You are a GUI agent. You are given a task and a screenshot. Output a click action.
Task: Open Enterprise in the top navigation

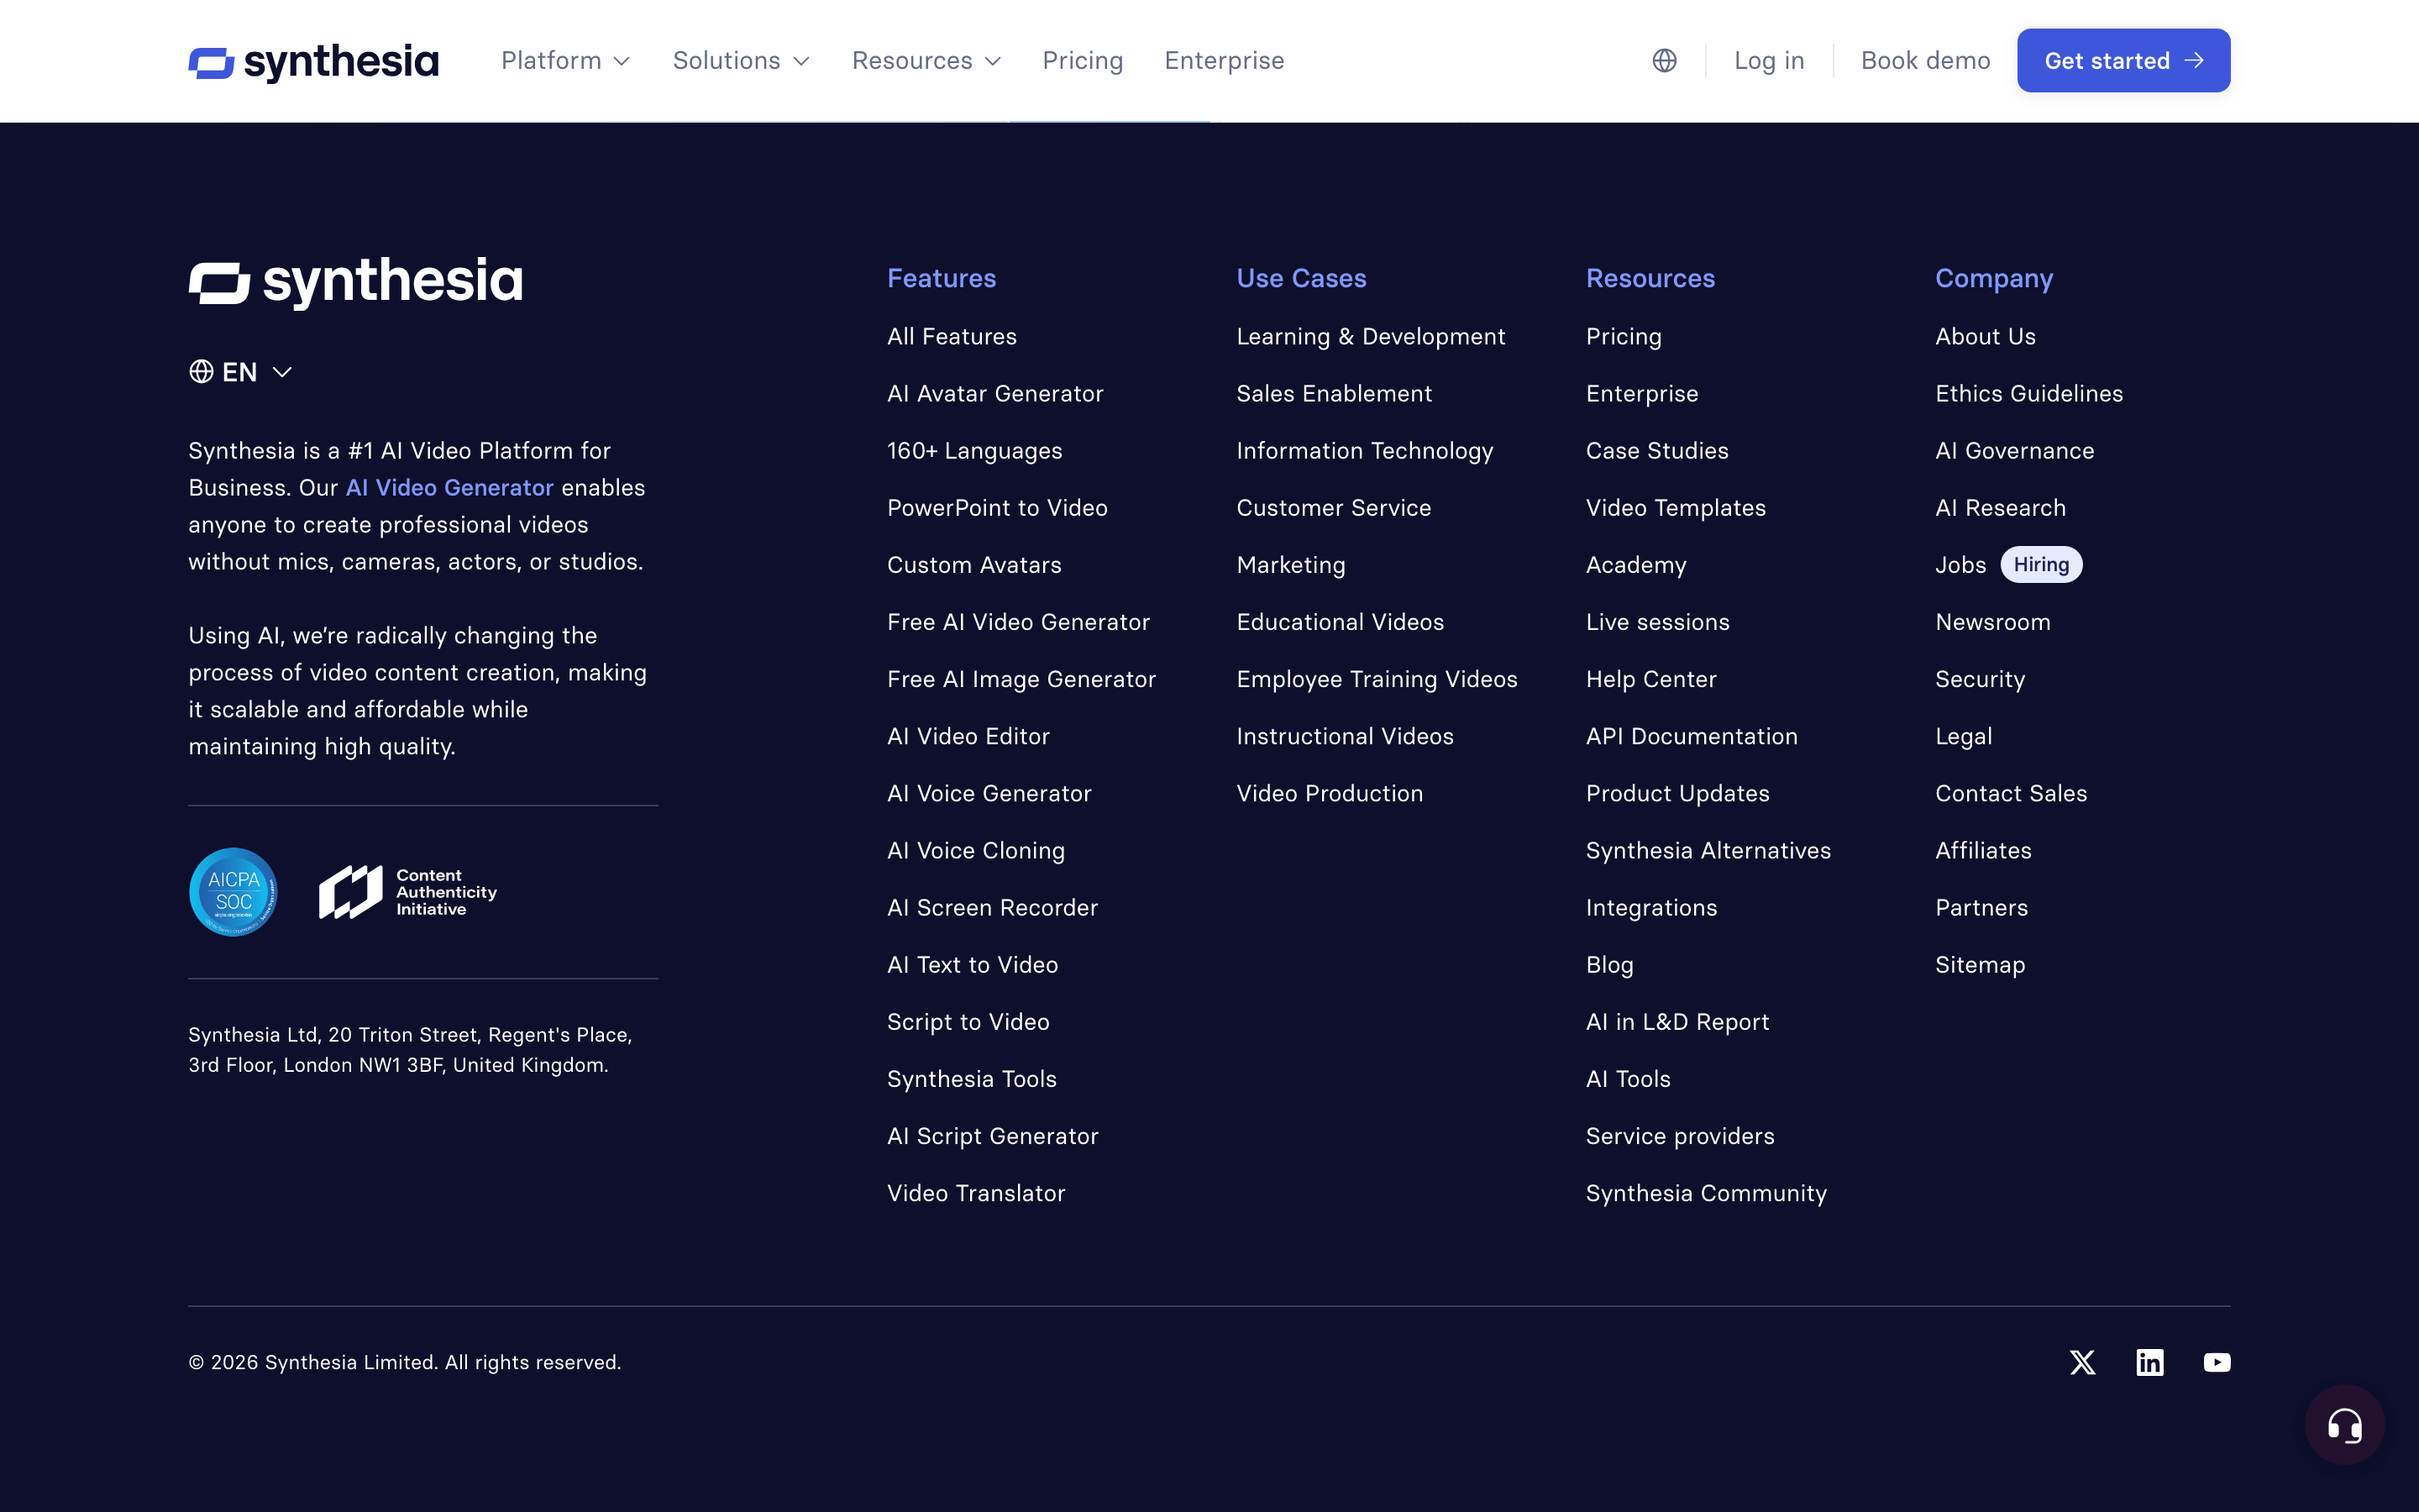(x=1224, y=60)
